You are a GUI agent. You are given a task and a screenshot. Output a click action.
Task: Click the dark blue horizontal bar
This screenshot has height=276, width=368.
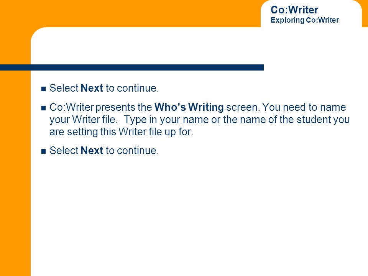click(132, 67)
